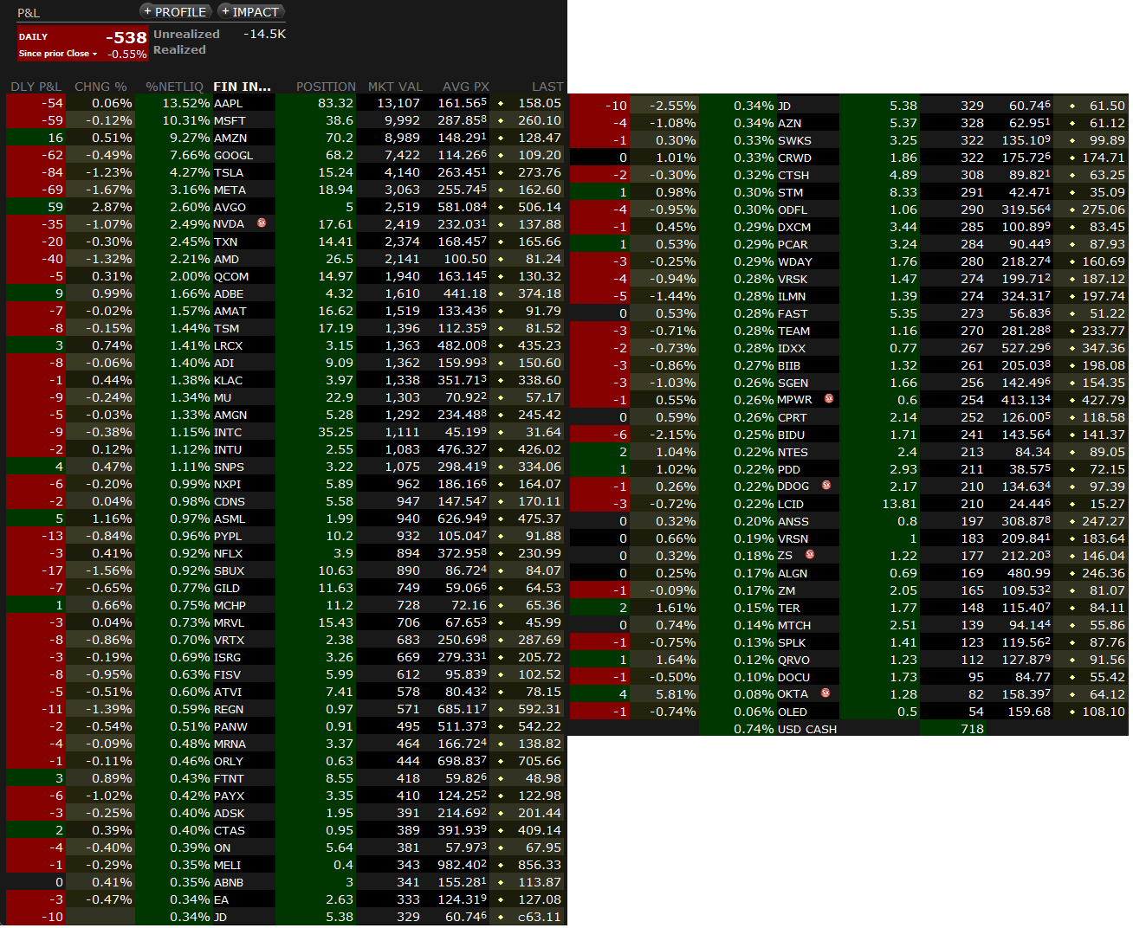Image resolution: width=1133 pixels, height=928 pixels.
Task: Select the META ticker
Action: coord(230,190)
